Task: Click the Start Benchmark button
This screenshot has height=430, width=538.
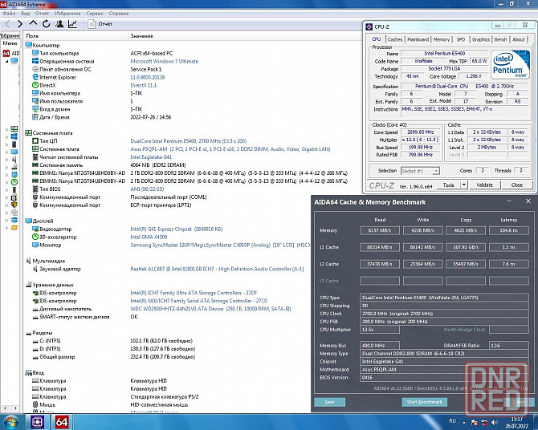Action: (425, 401)
